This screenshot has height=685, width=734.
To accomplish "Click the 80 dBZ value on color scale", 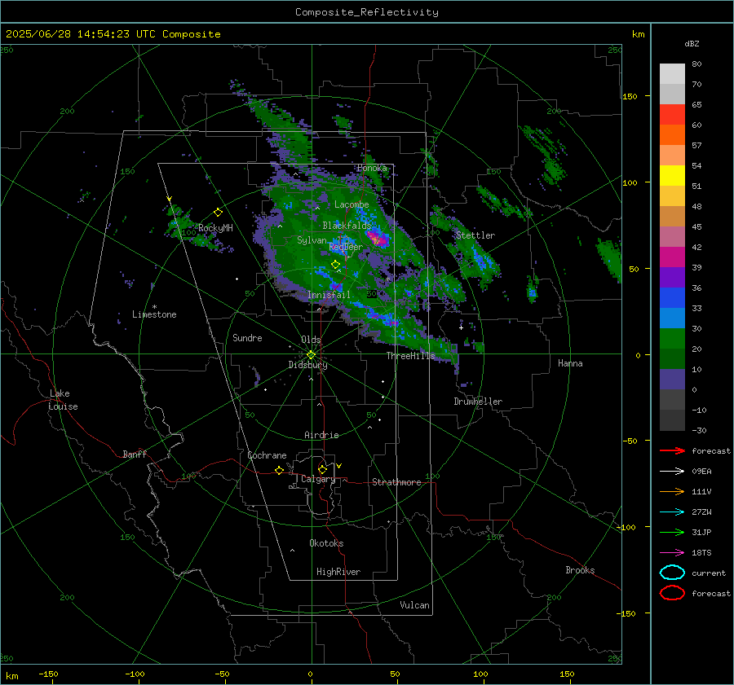I will [x=696, y=64].
